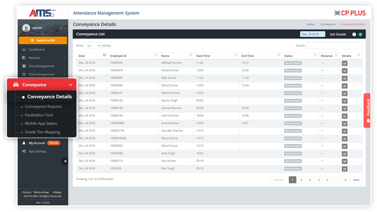Open My Account menu item

pyautogui.click(x=37, y=143)
